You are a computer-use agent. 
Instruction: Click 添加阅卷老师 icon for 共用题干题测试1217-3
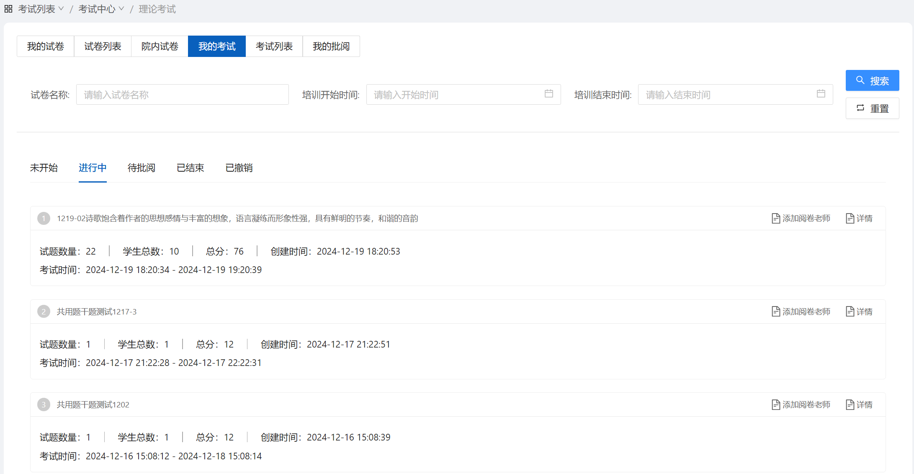pyautogui.click(x=775, y=312)
